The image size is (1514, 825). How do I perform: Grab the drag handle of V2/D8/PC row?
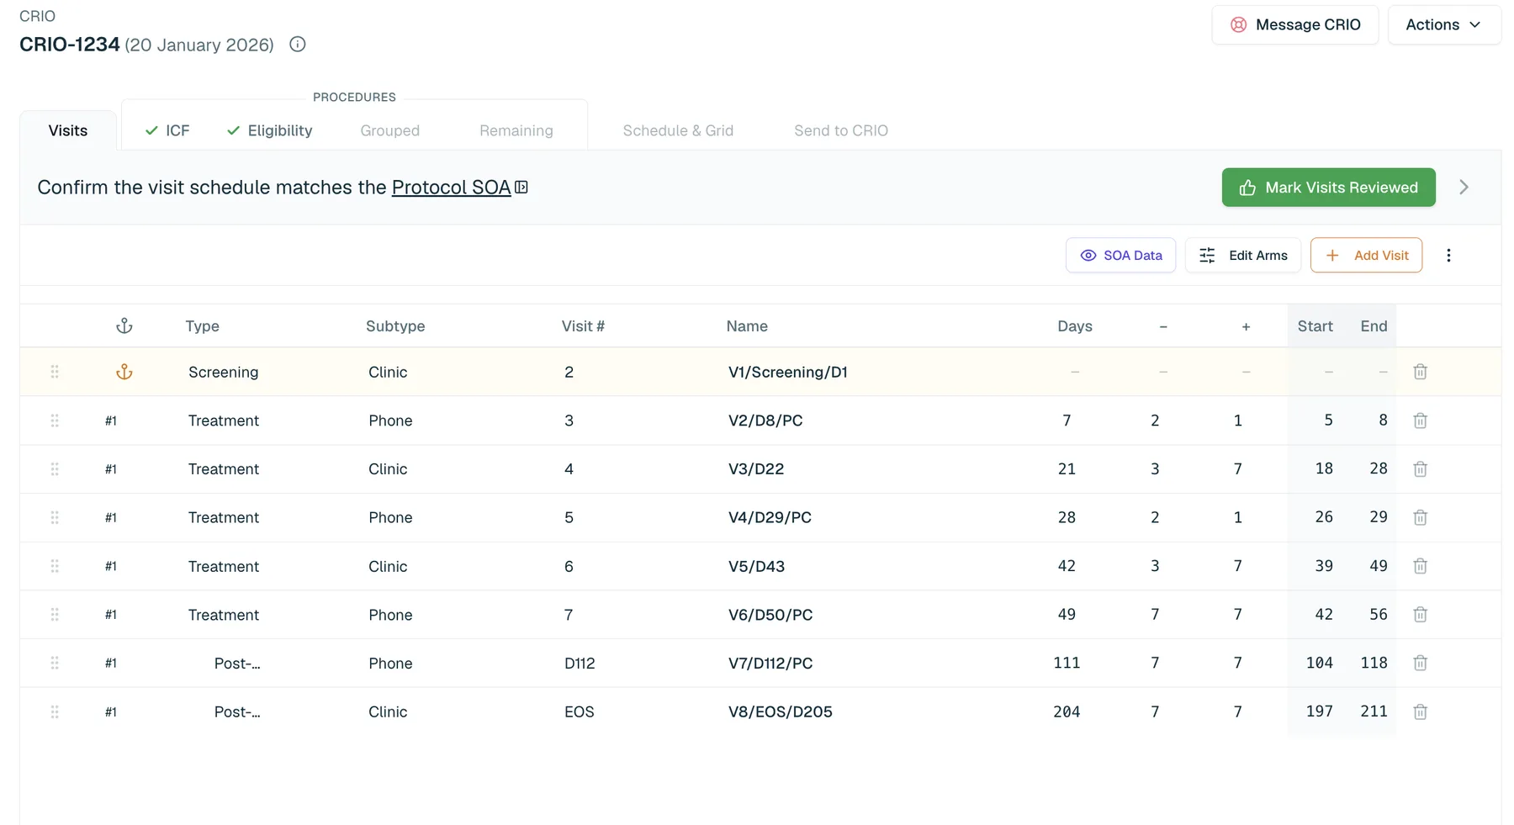55,420
